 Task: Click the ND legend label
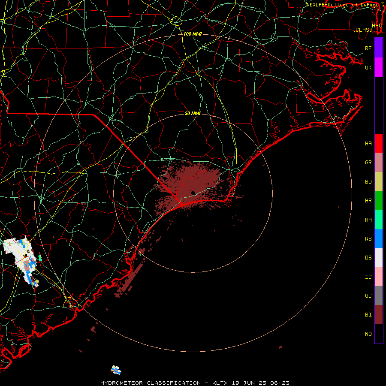[x=368, y=334]
